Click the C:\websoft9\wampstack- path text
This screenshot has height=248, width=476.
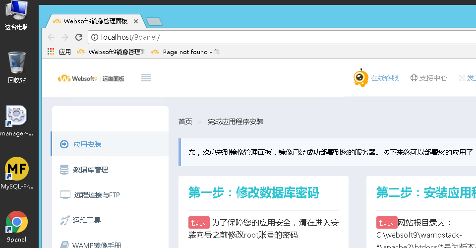click(419, 235)
